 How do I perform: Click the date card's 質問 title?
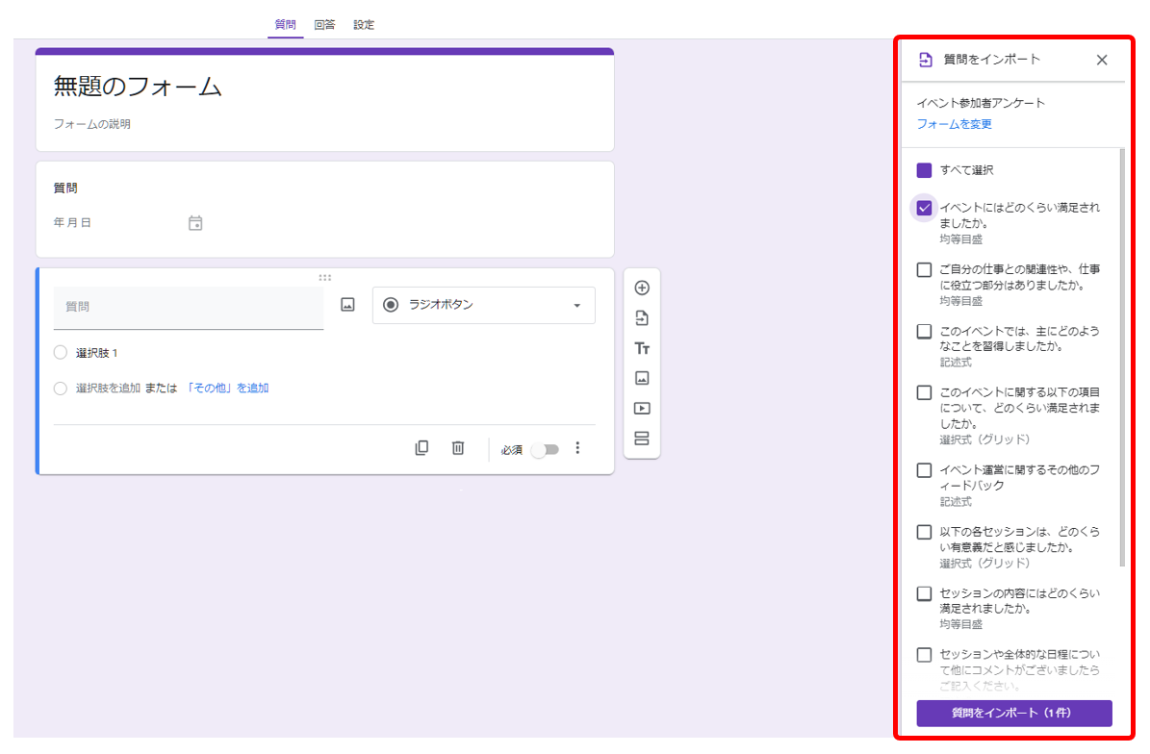pyautogui.click(x=65, y=188)
